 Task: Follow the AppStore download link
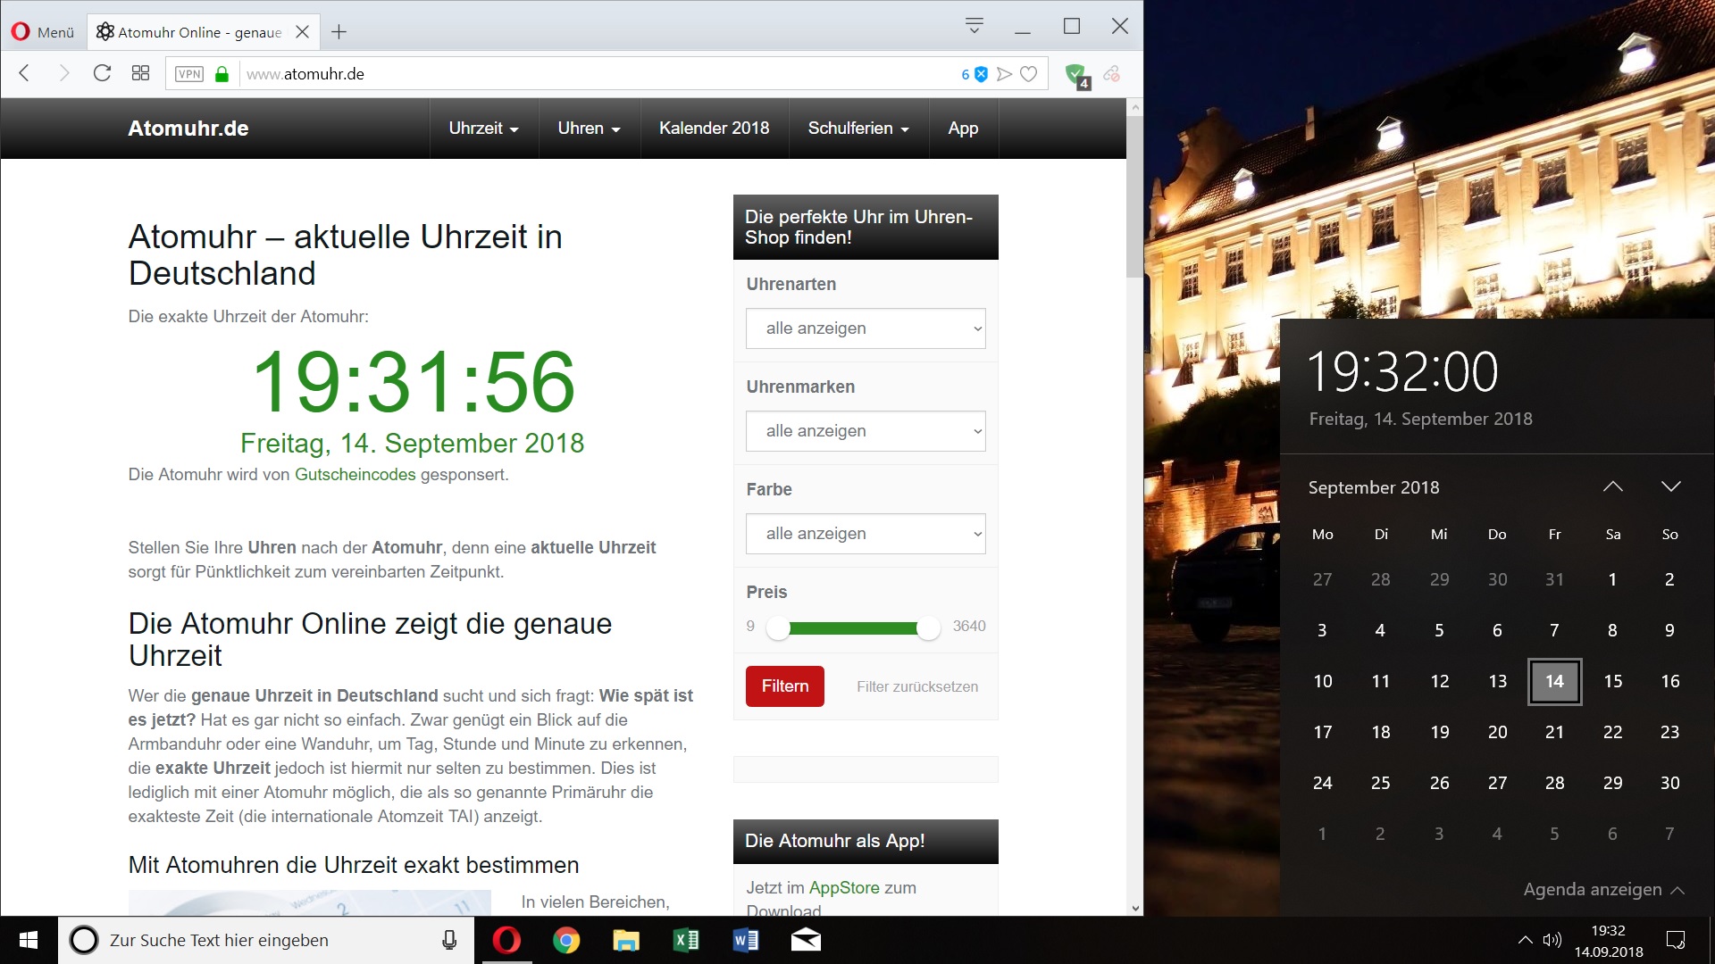click(844, 888)
